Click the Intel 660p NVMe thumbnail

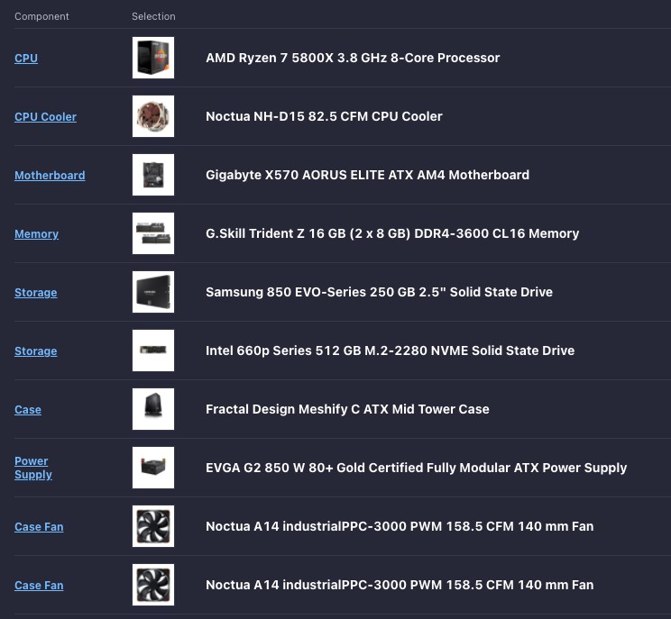153,350
